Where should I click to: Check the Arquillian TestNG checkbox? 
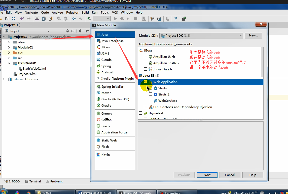point(146,63)
